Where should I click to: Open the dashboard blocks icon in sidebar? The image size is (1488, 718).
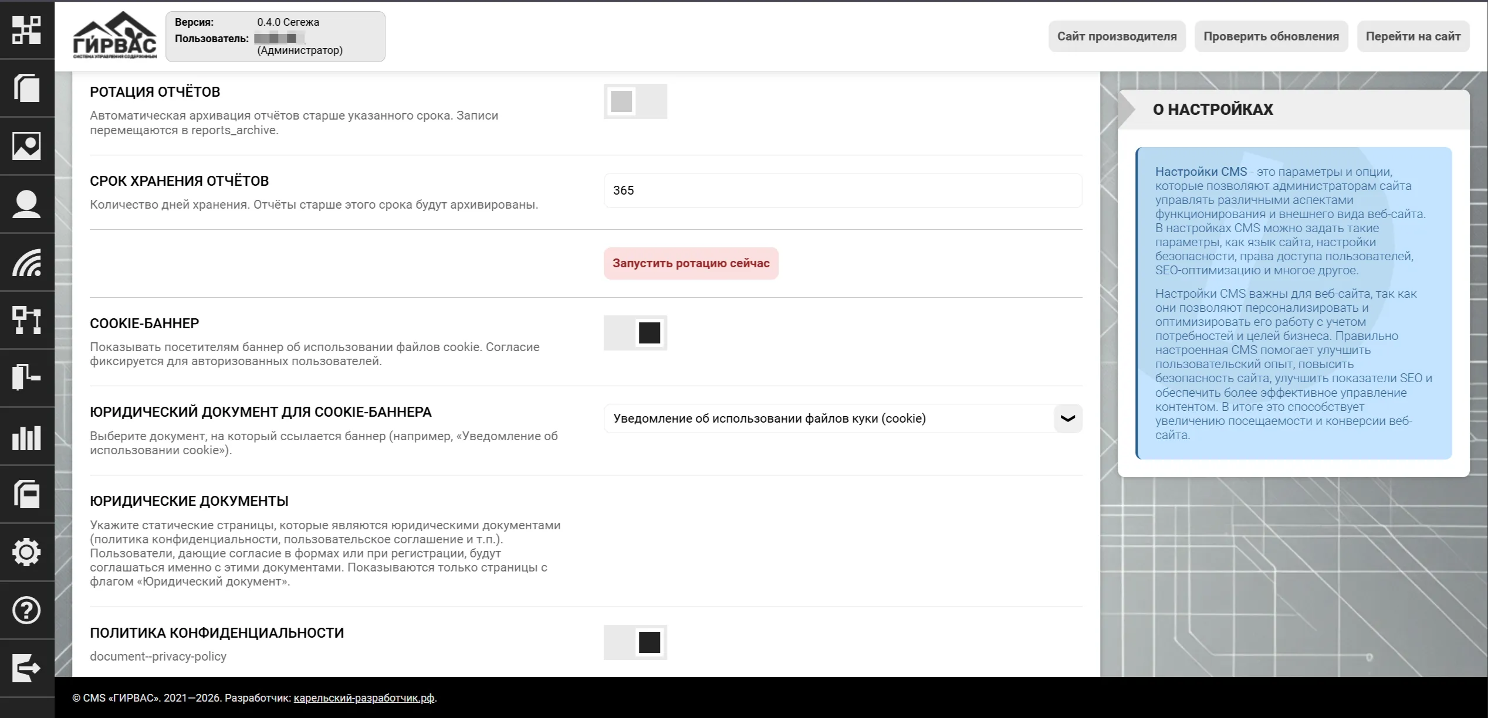point(27,29)
